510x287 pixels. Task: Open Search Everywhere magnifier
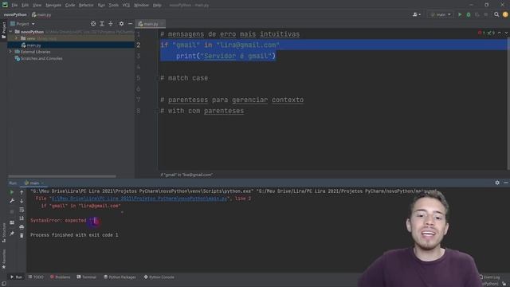pos(496,14)
